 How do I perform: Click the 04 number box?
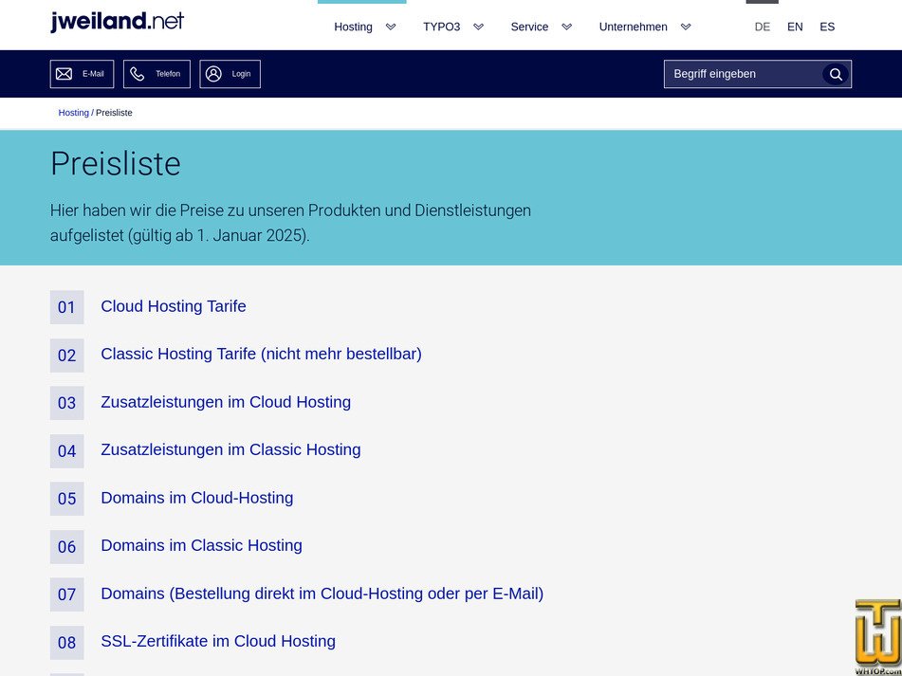point(66,451)
